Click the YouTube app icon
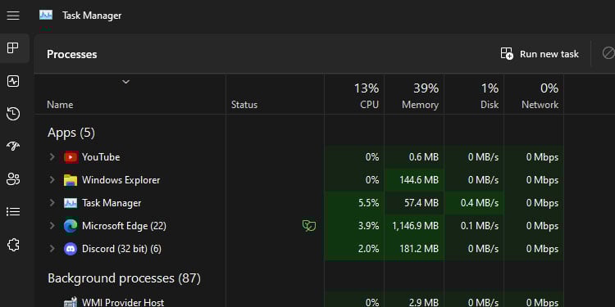The width and height of the screenshot is (615, 307). 71,157
